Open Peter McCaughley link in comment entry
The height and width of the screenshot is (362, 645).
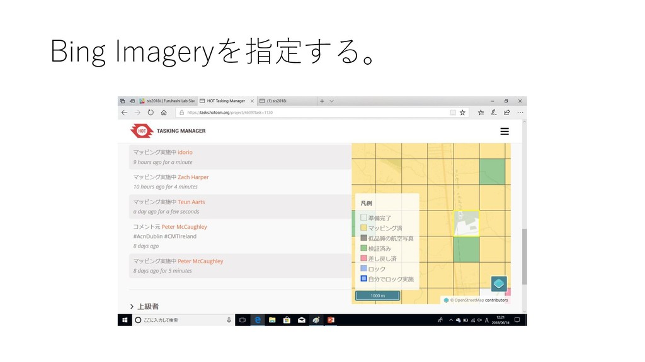tap(185, 226)
